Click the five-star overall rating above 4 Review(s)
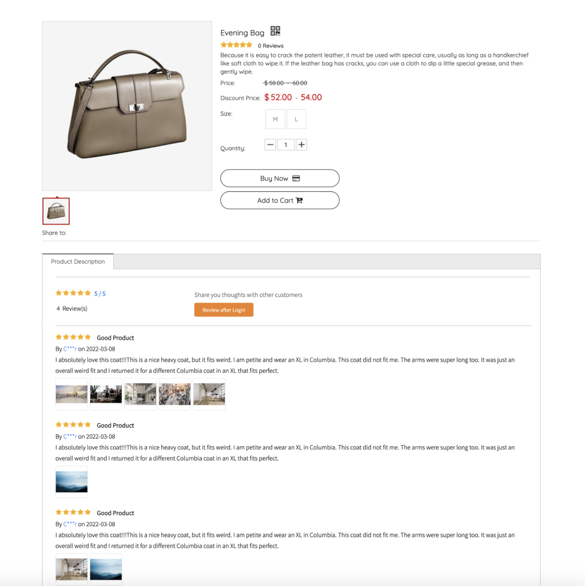Screen dimensions: 585x586 [73, 293]
